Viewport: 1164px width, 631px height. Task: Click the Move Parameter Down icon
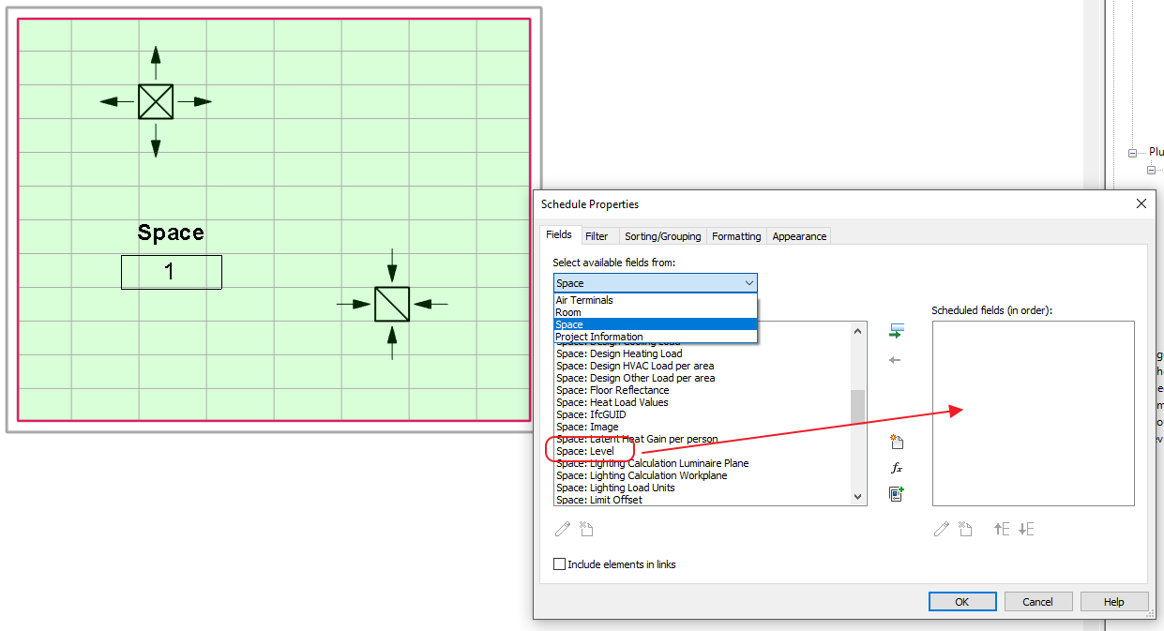[1025, 529]
